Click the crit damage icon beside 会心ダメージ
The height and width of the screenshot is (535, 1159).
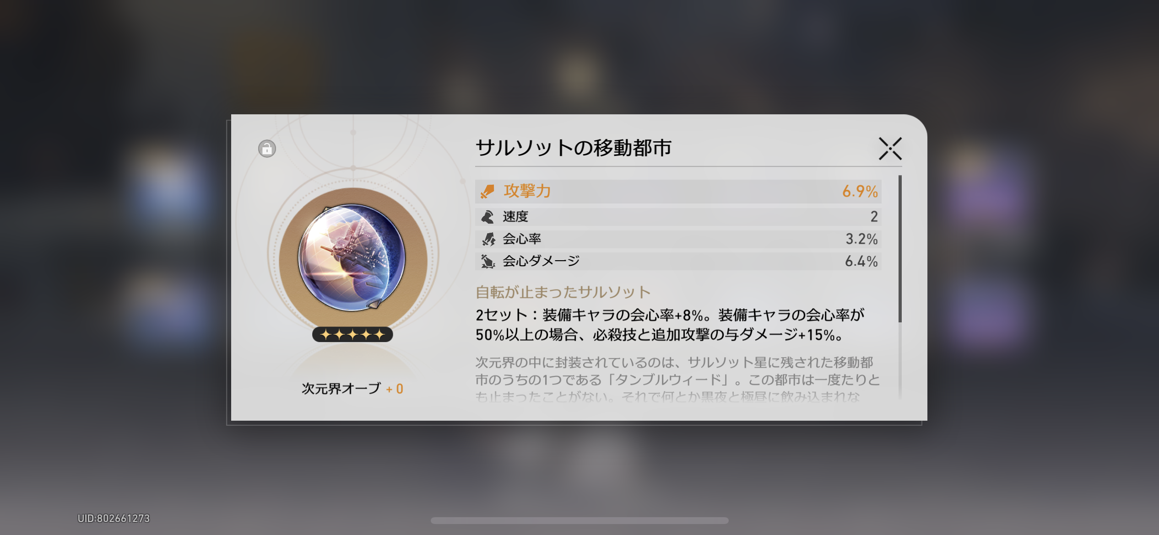point(488,261)
